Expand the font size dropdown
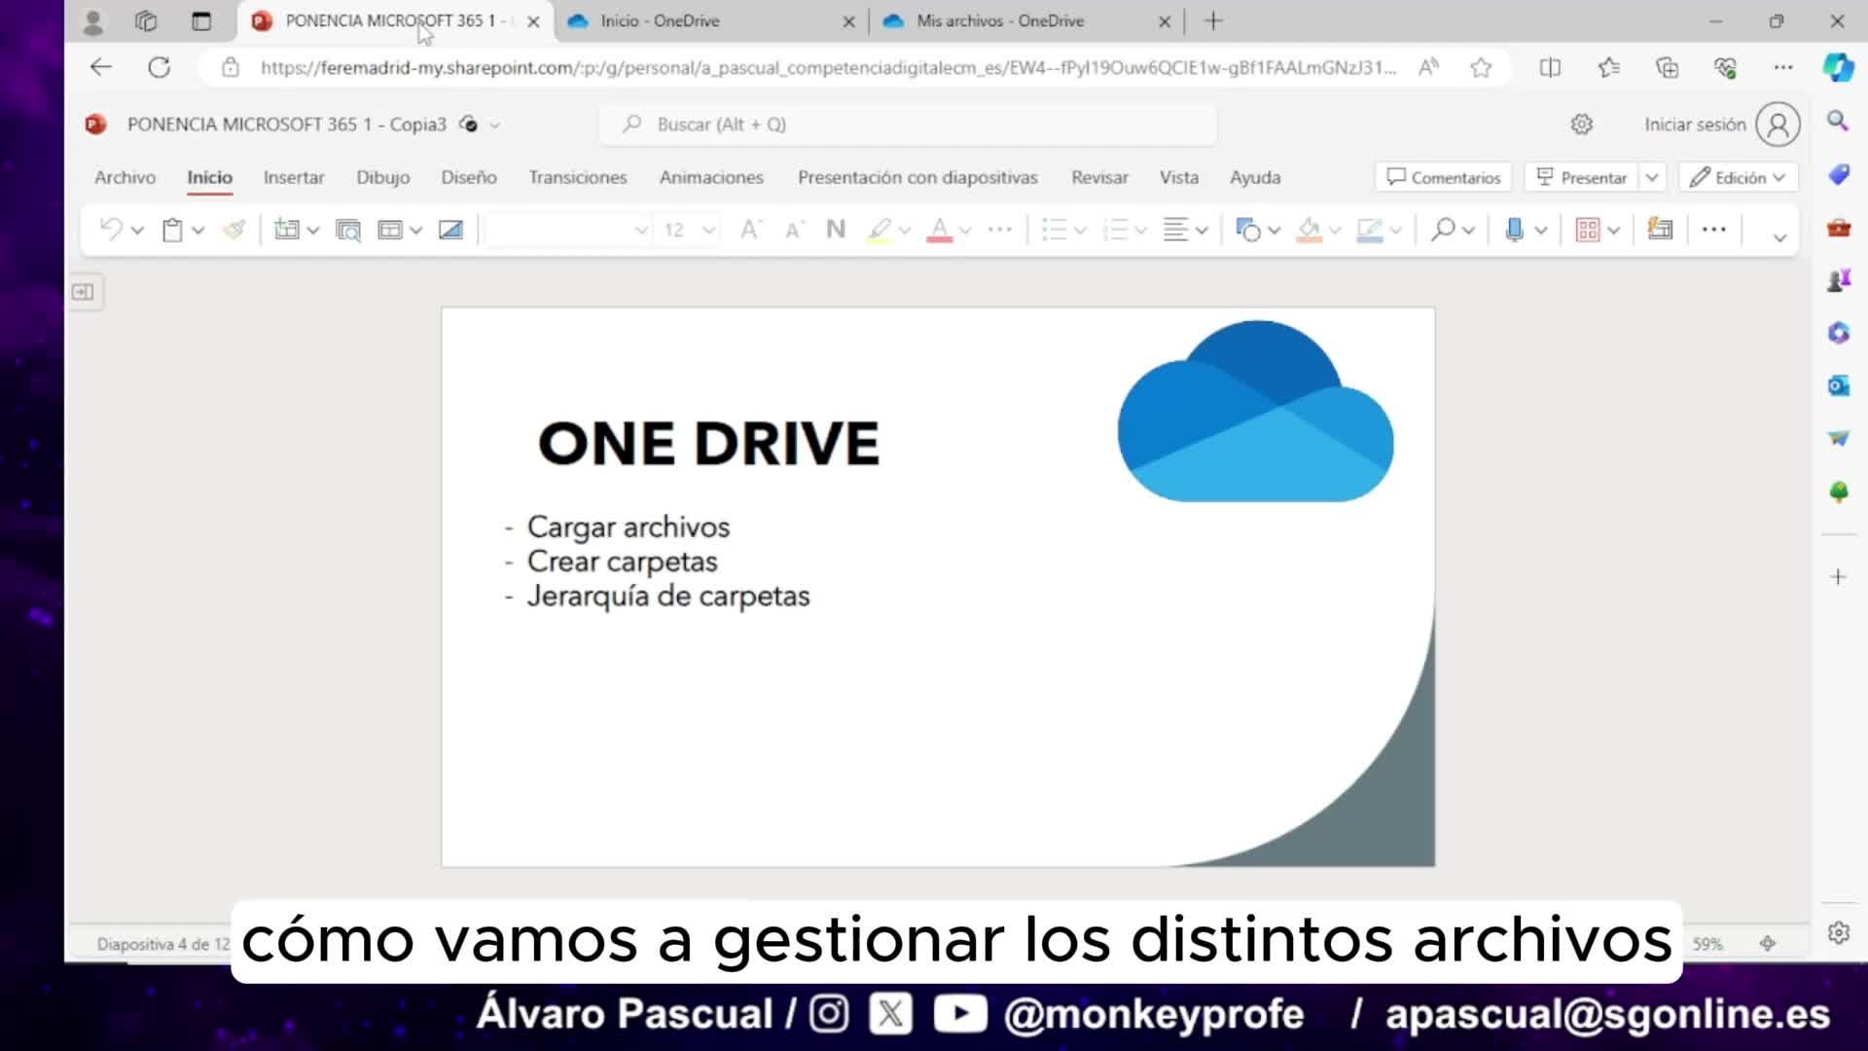Viewport: 1868px width, 1051px height. click(708, 231)
